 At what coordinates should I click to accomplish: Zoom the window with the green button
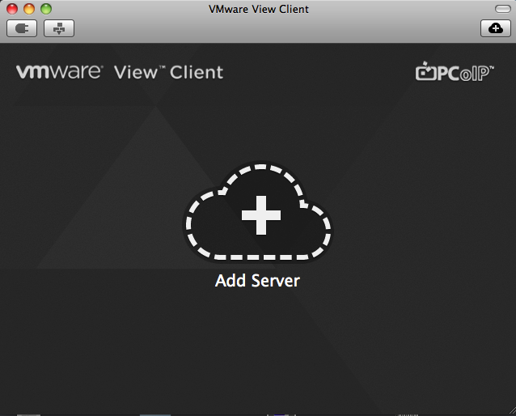pyautogui.click(x=46, y=9)
